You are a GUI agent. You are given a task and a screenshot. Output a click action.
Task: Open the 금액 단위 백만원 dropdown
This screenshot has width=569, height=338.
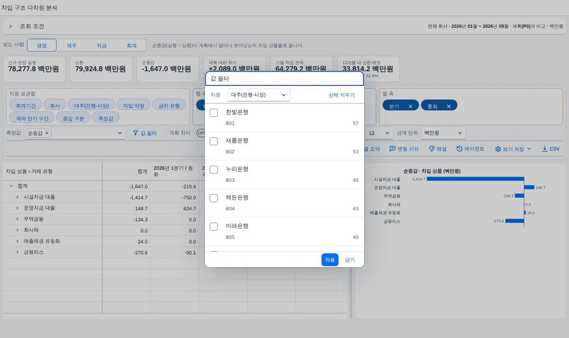443,133
